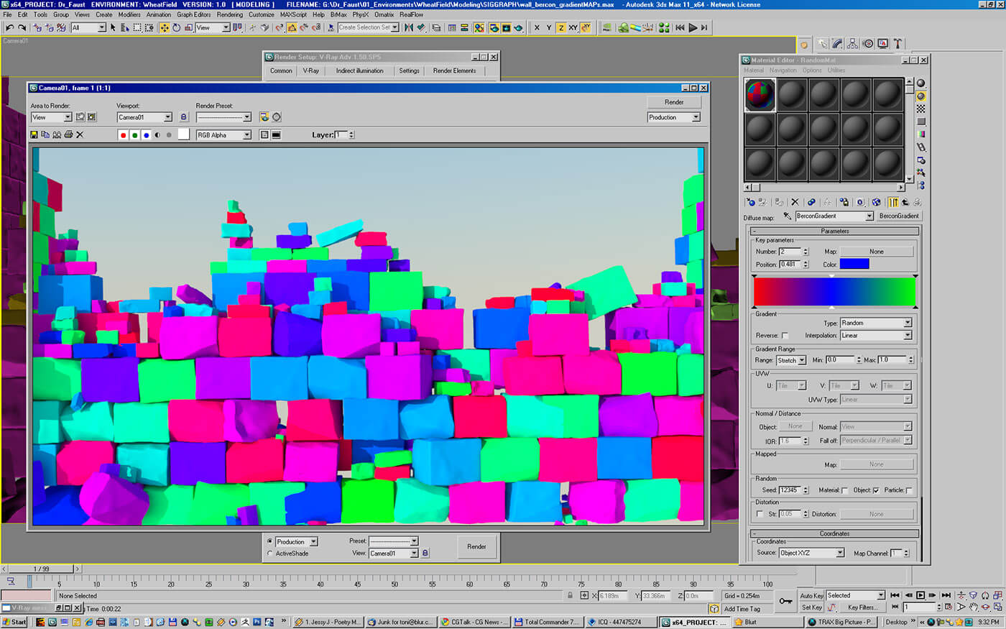The image size is (1006, 629).
Task: Enable the blue channel display
Action: [x=147, y=134]
